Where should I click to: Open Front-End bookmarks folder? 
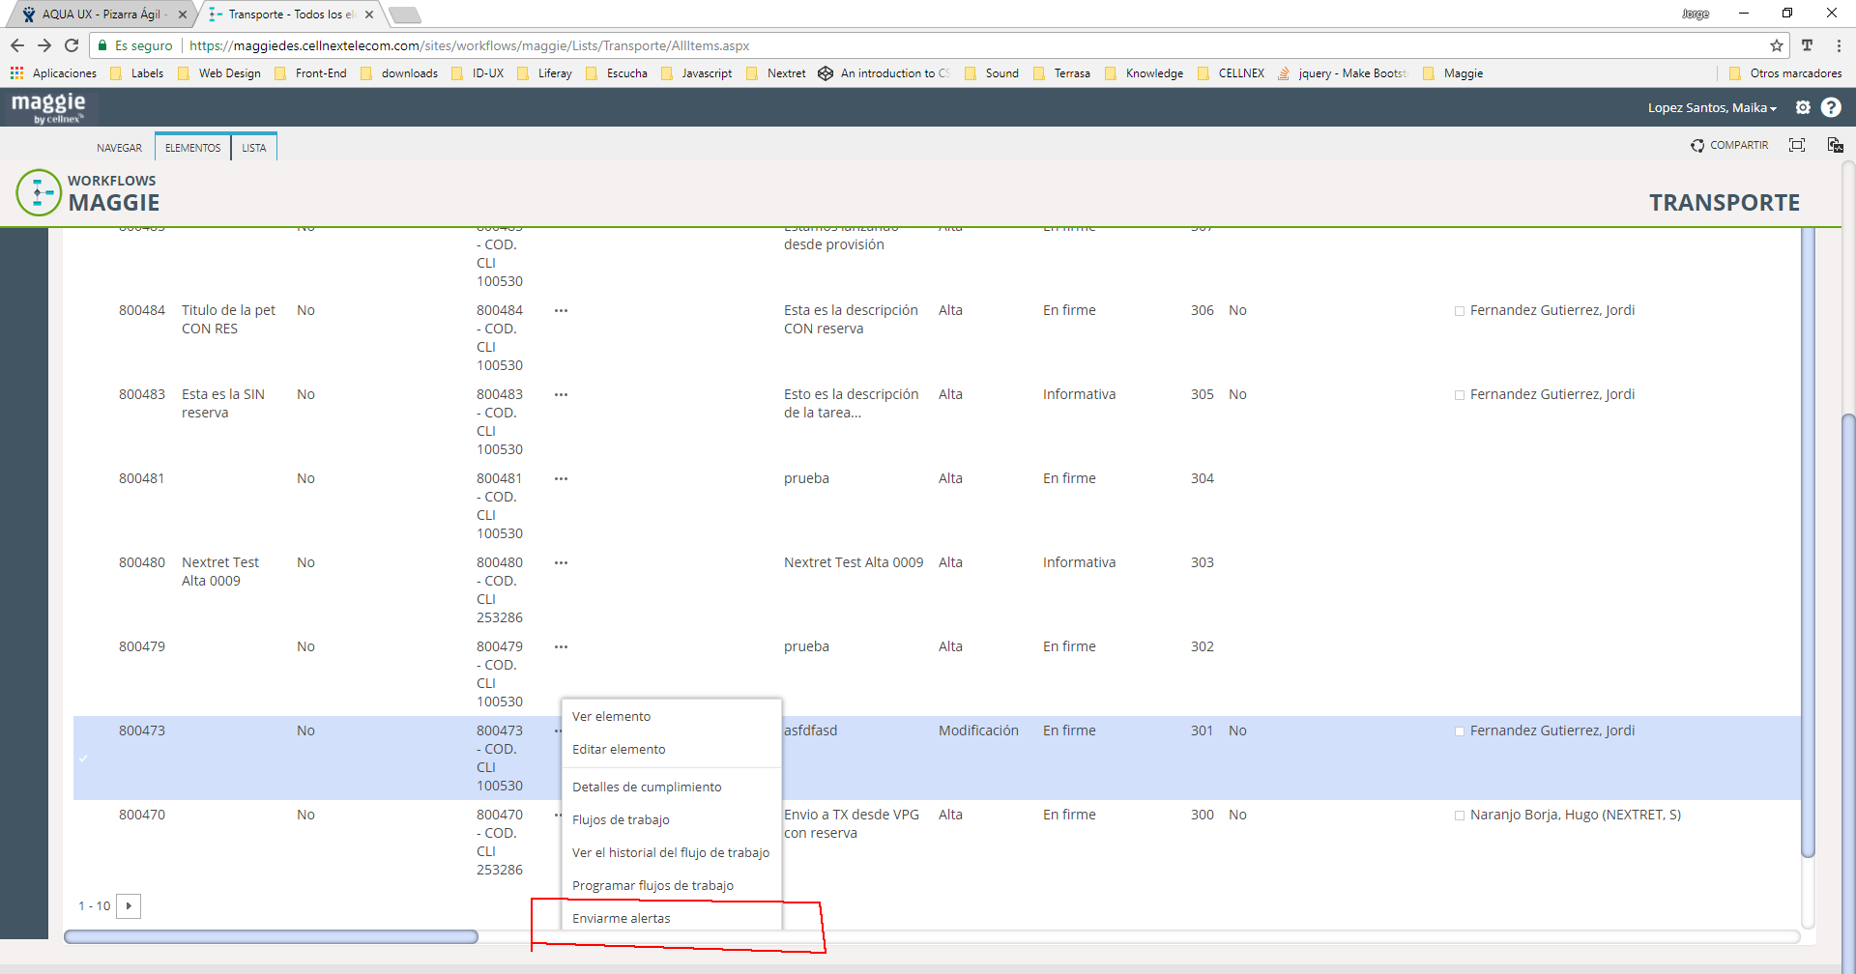point(310,73)
